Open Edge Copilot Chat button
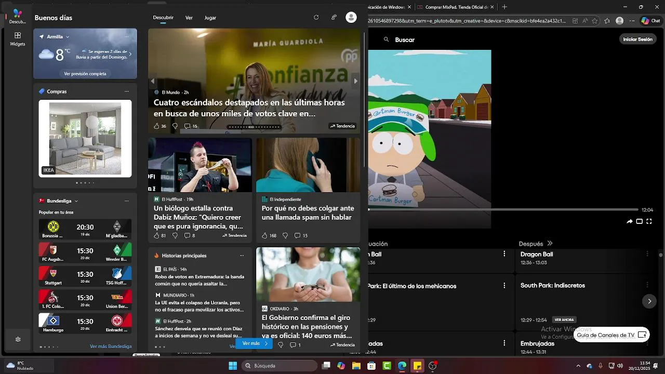The width and height of the screenshot is (665, 374). [x=651, y=21]
